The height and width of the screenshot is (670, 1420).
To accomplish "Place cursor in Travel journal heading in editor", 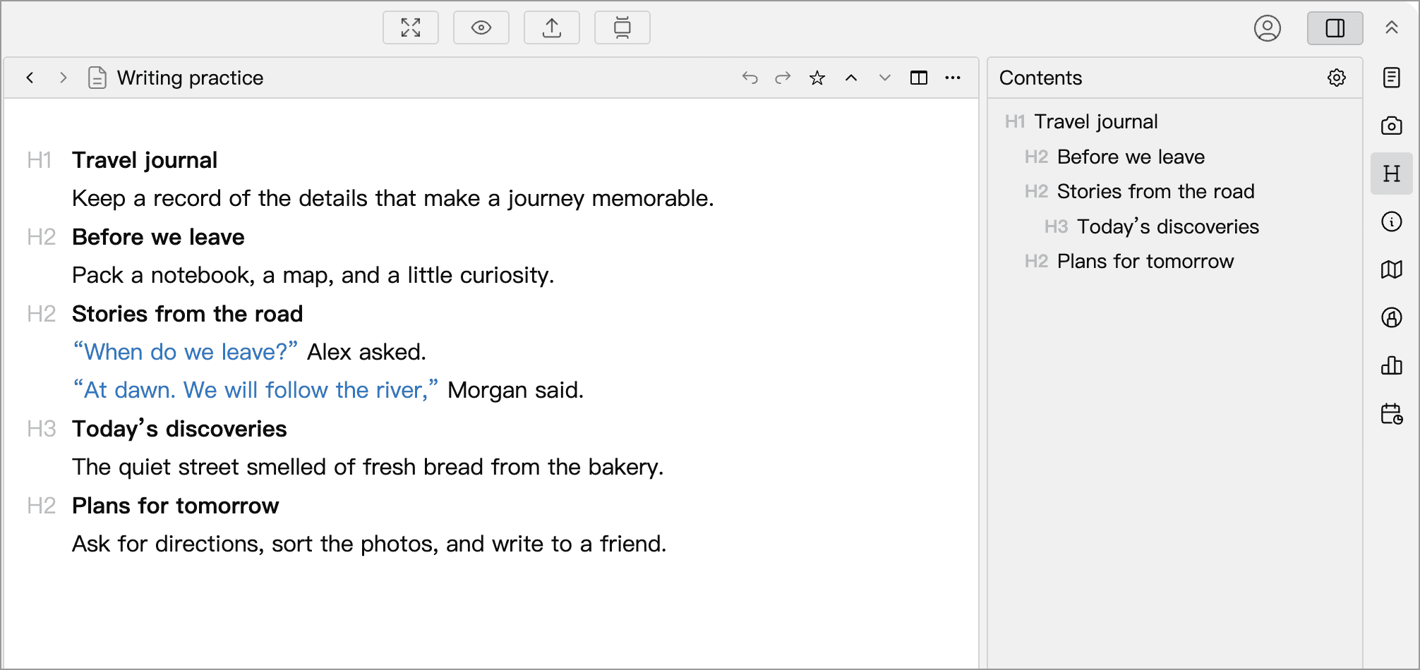I will (145, 160).
